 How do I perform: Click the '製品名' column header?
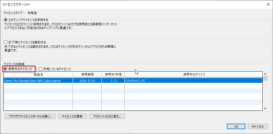(x=38, y=74)
